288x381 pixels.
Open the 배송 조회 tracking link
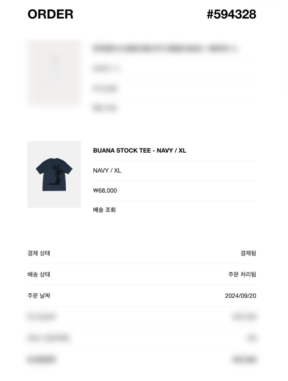pyautogui.click(x=104, y=210)
